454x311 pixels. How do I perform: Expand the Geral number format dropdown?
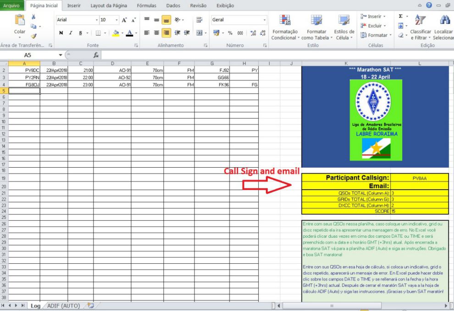tap(264, 20)
